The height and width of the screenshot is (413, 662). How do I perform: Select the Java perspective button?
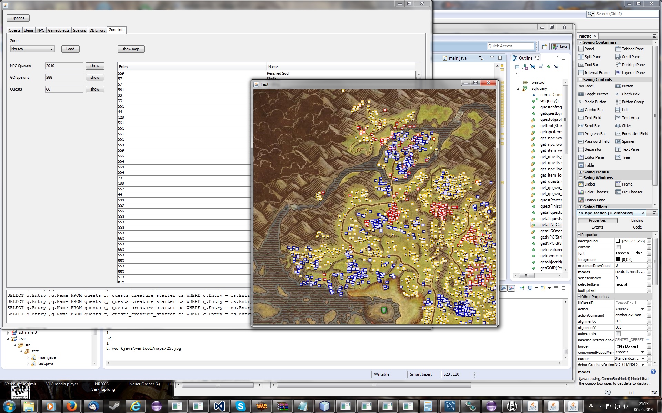560,46
